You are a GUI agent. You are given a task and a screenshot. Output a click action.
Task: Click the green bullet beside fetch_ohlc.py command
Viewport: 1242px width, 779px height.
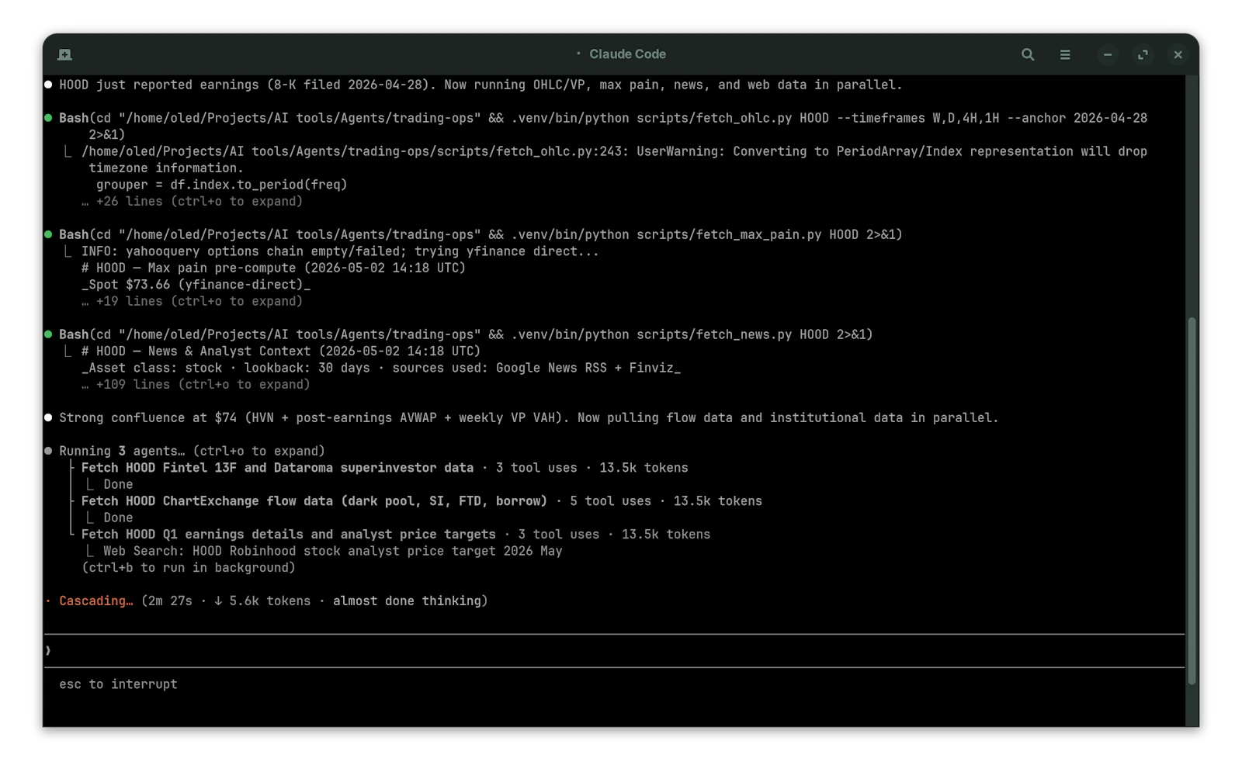[49, 118]
